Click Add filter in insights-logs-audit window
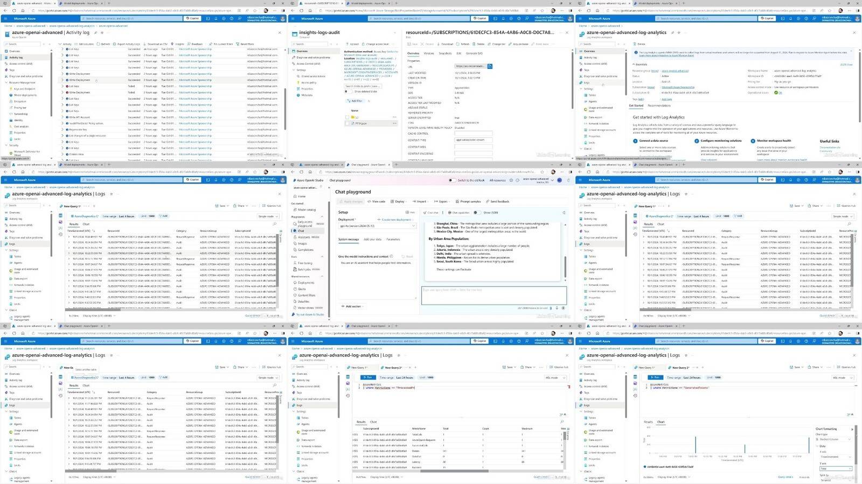Screen dimensions: 862x484 (x=356, y=101)
